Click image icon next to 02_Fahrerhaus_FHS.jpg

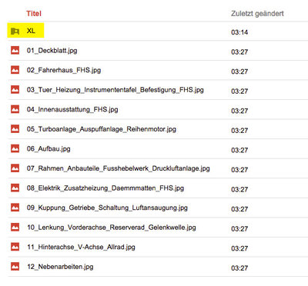[15, 70]
